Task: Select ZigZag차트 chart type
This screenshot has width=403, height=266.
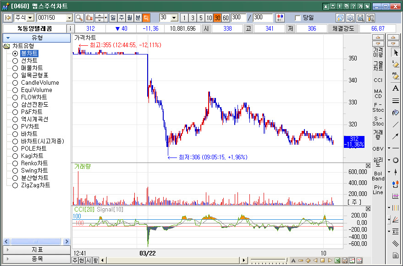Action: (35, 185)
